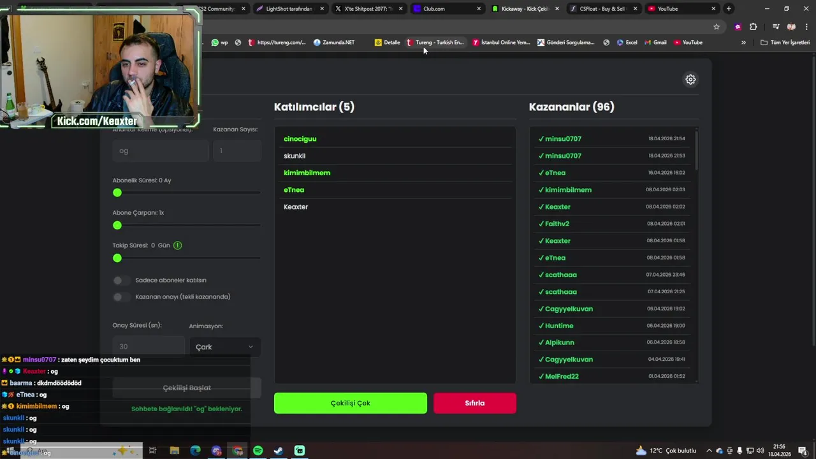
Task: Click the keyword input field containing og
Action: click(x=161, y=151)
